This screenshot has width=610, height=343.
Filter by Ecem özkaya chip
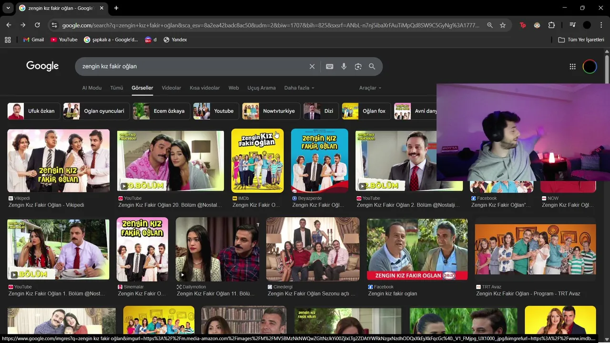coord(162,111)
